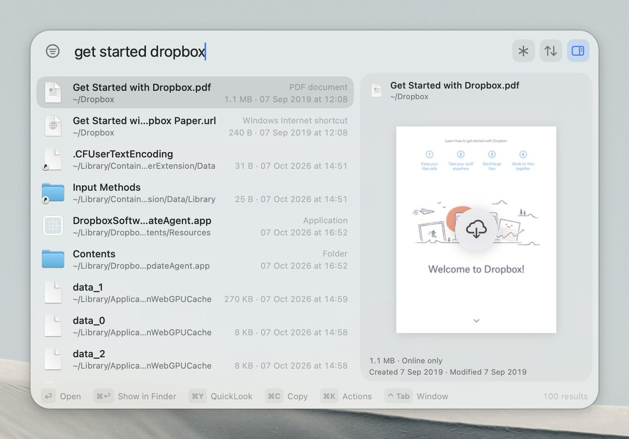The width and height of the screenshot is (629, 439).
Task: Click the DropboxSoftwareUpdateAgent app icon
Action: [53, 226]
